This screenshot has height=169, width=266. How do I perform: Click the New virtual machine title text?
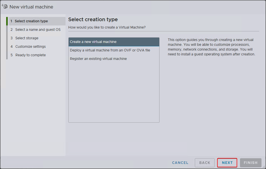point(31,7)
